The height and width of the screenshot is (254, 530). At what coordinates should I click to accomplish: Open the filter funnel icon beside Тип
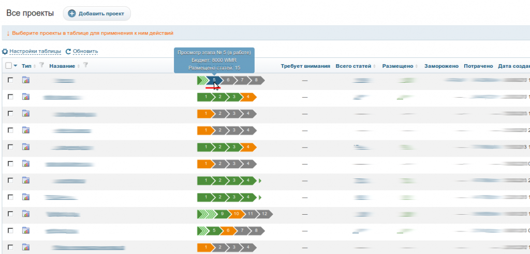pyautogui.click(x=41, y=65)
